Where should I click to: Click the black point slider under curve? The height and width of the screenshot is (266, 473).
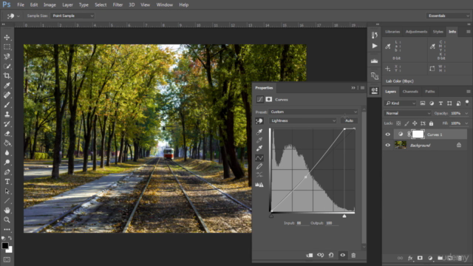[x=271, y=216]
